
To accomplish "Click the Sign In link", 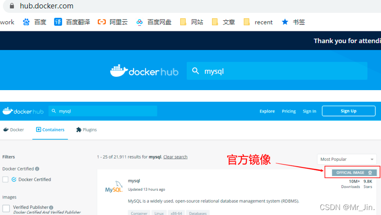I will (309, 111).
